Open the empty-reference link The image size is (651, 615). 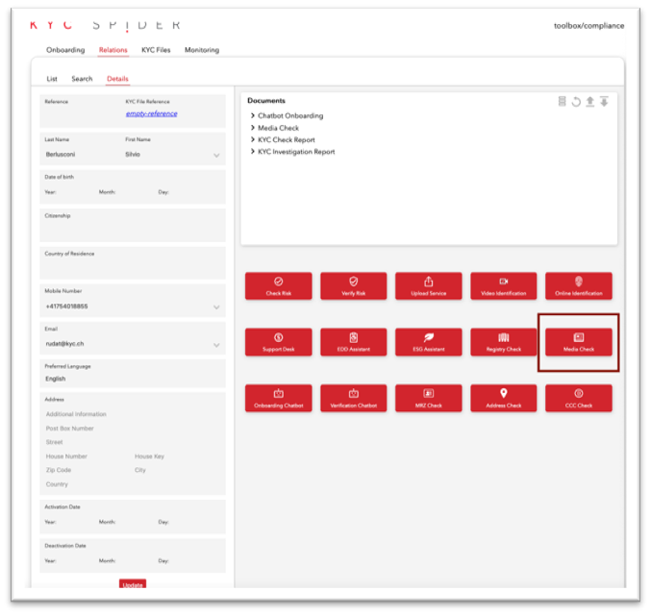coord(151,114)
